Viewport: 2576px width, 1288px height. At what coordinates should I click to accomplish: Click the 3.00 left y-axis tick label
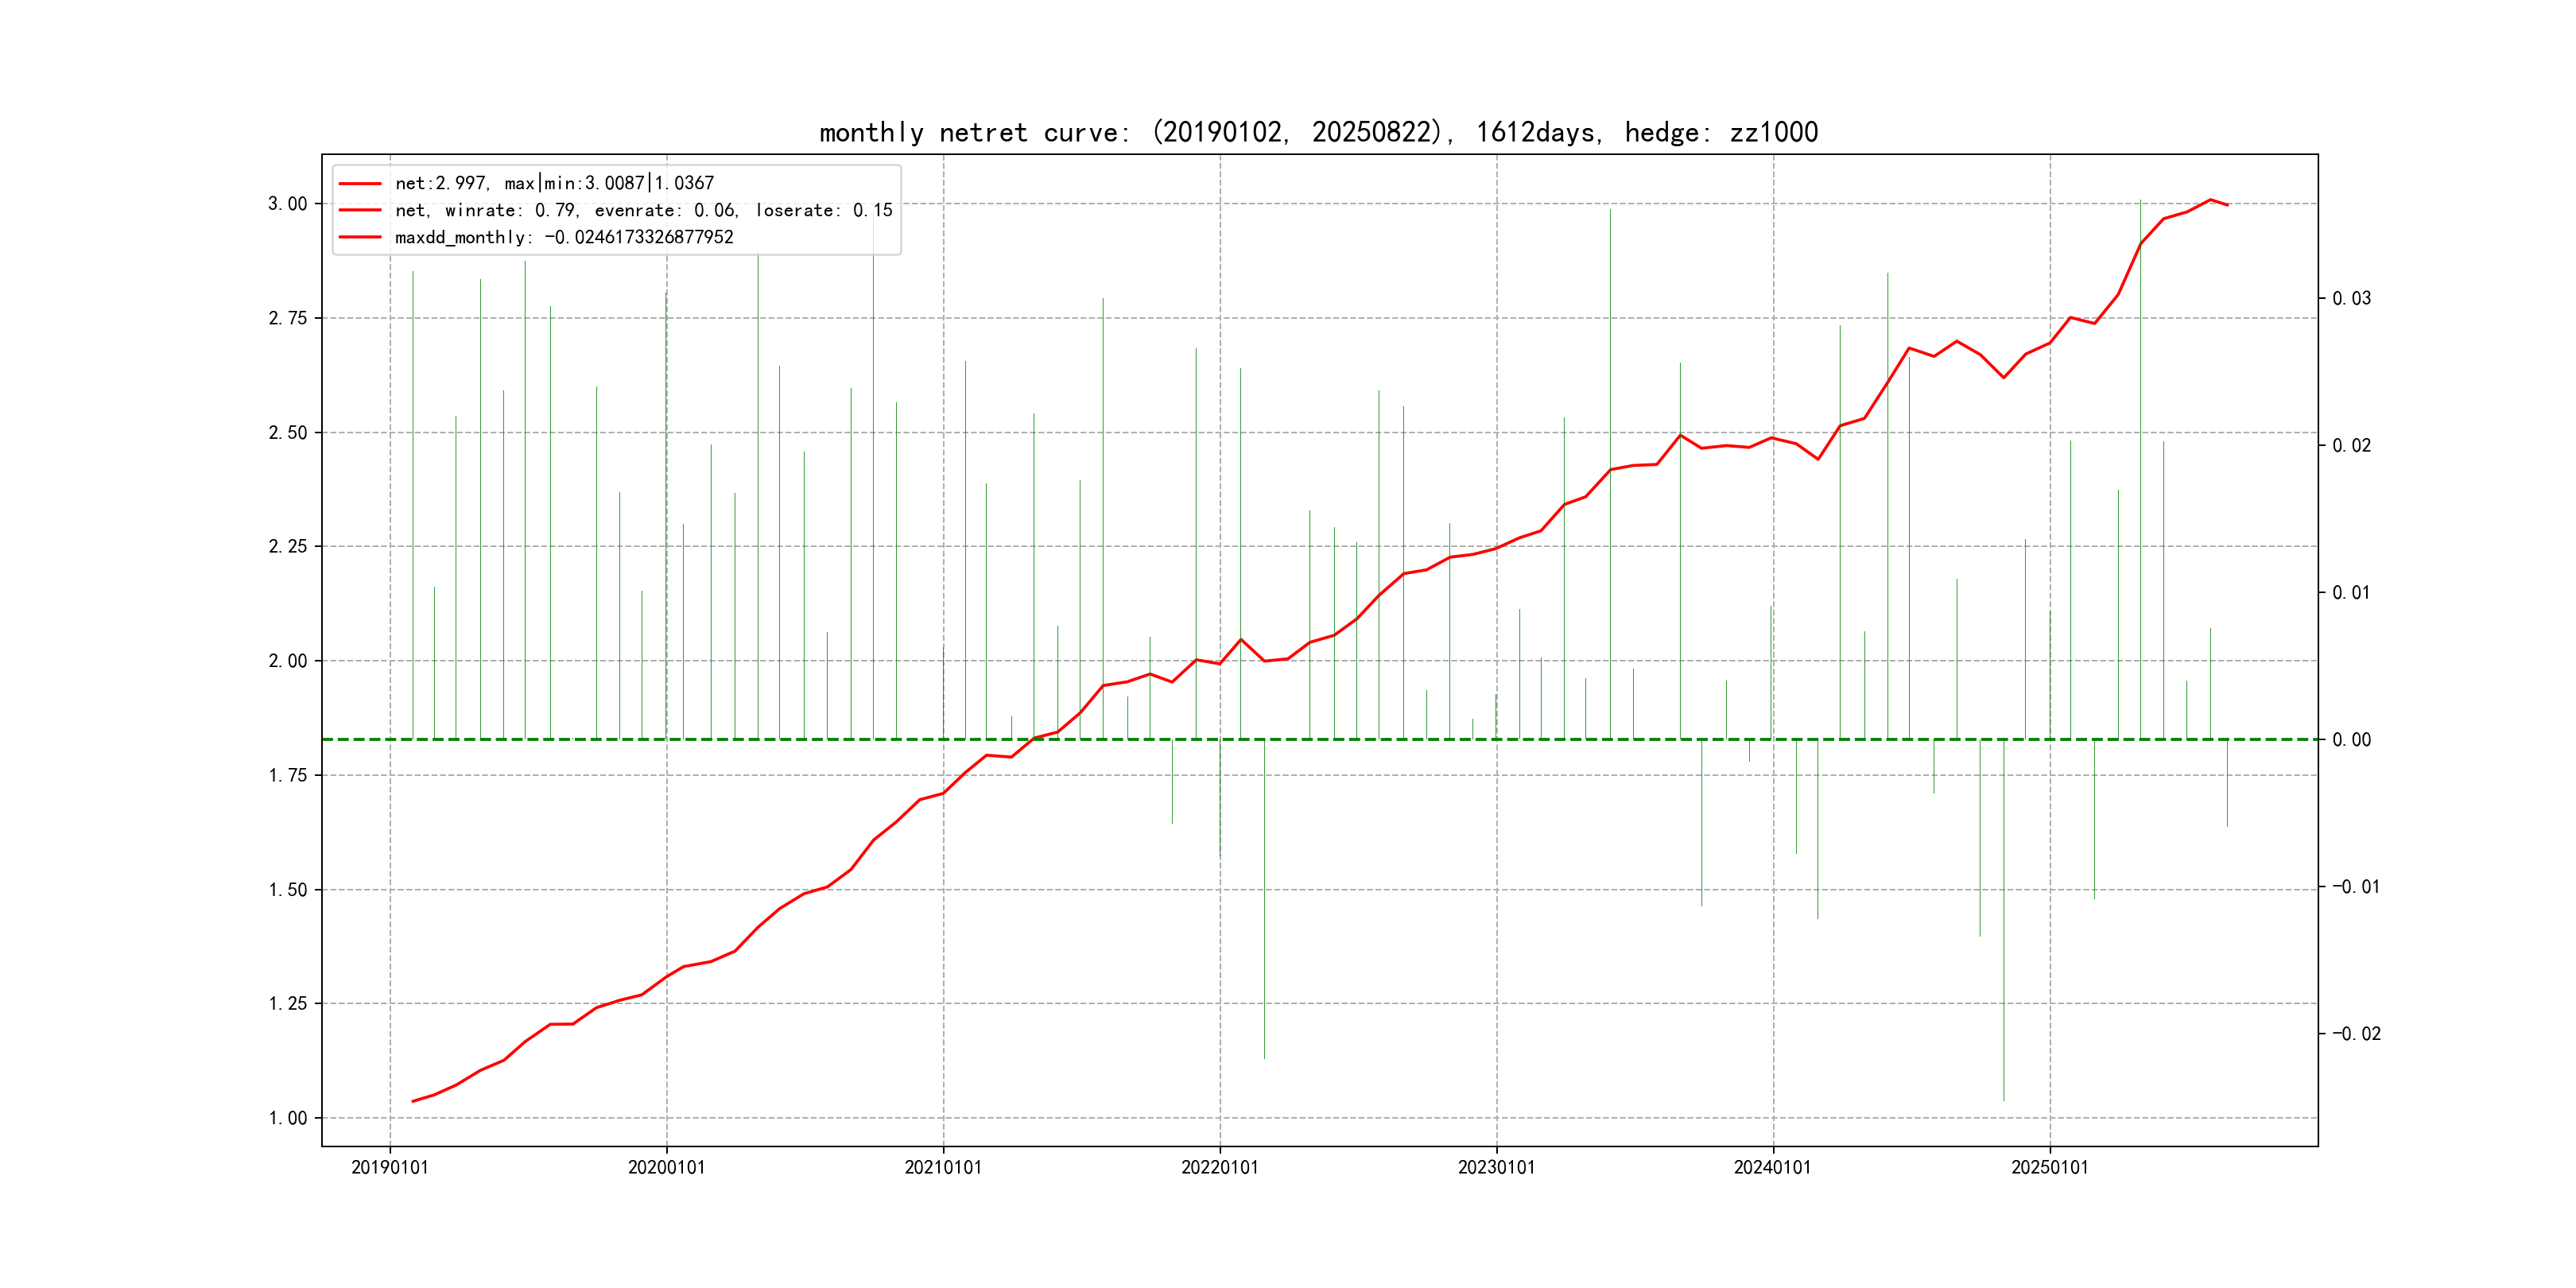click(287, 204)
